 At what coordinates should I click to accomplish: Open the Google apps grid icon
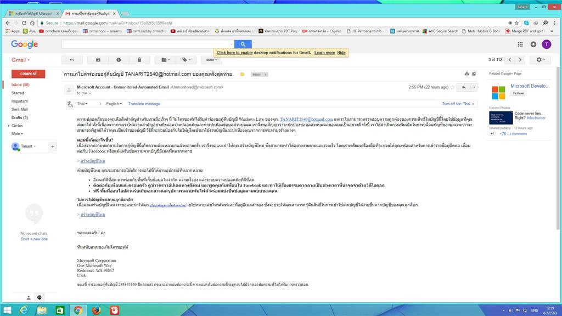click(x=520, y=44)
